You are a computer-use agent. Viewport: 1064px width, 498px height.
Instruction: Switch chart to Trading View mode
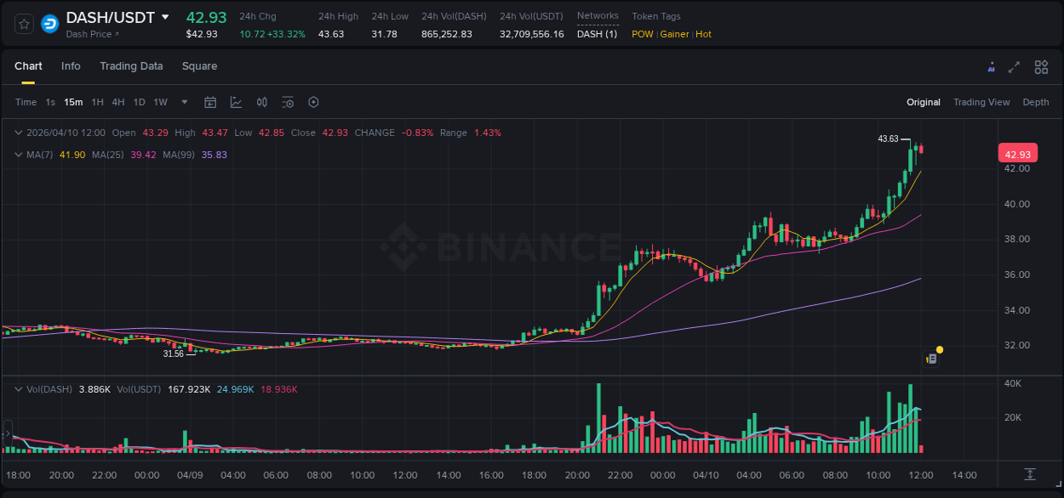981,102
